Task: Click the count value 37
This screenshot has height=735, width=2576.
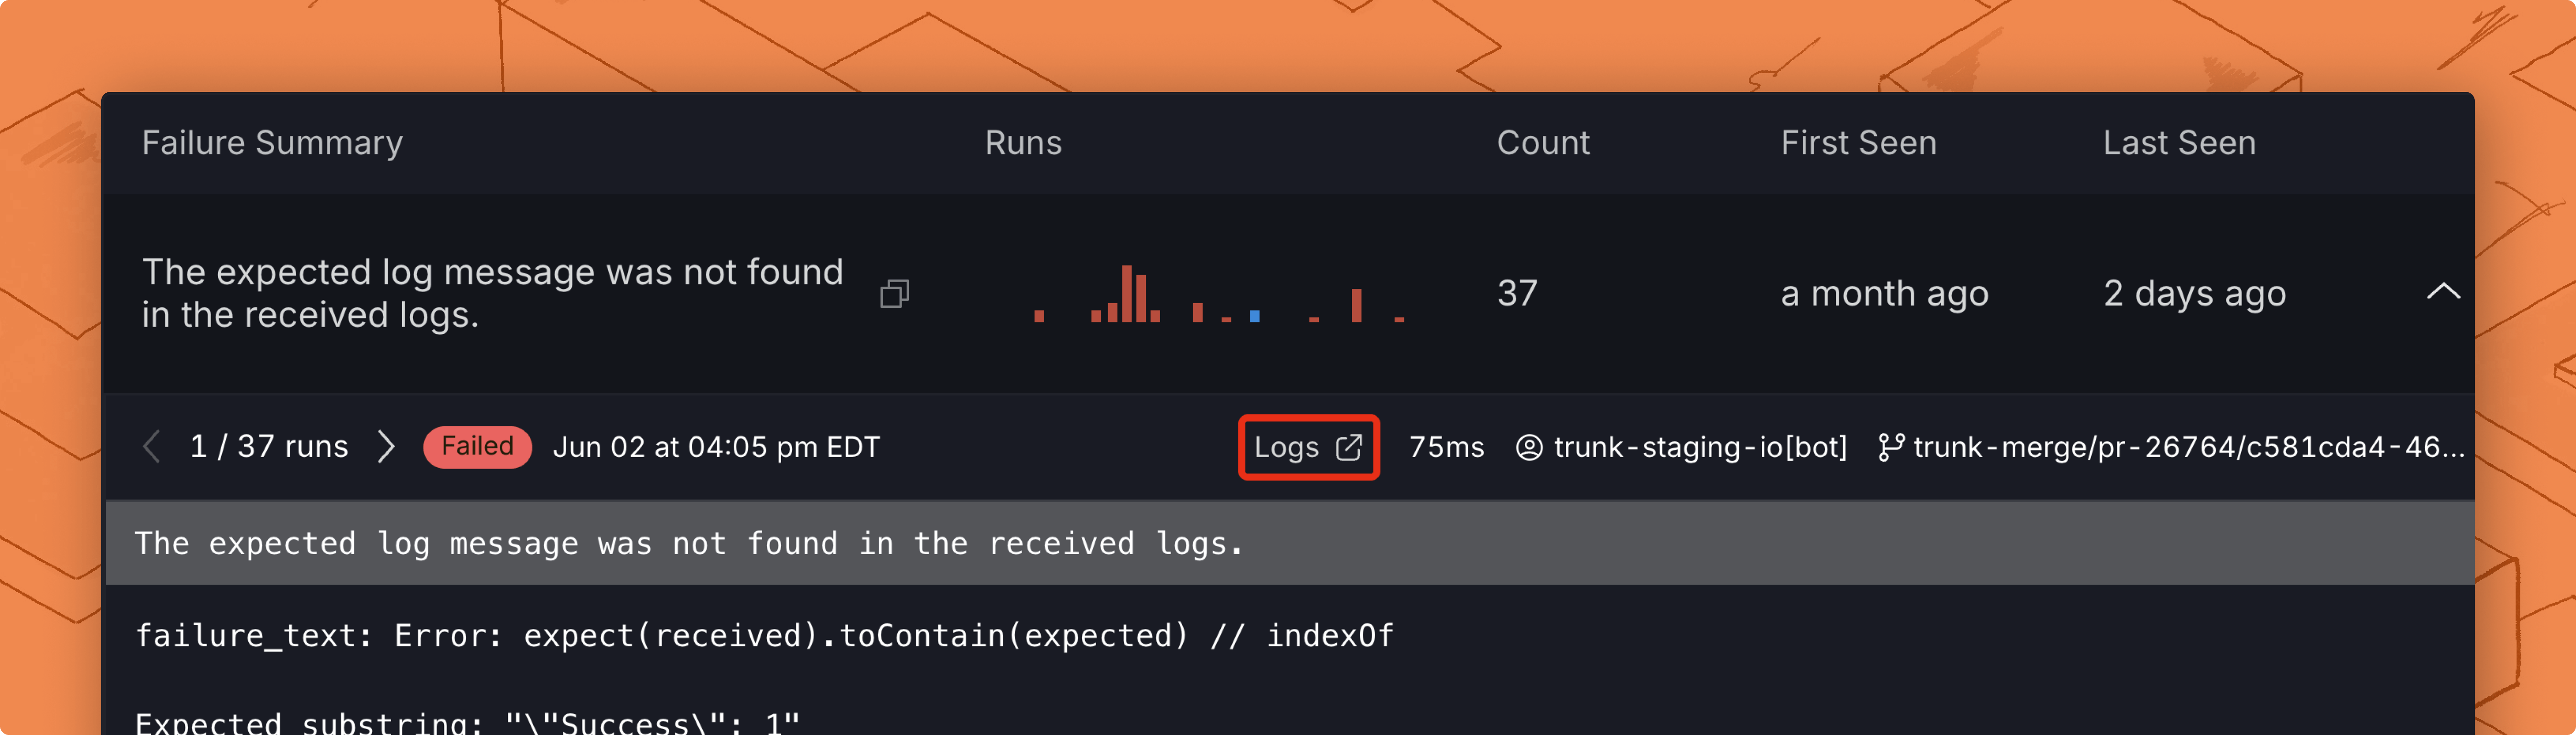Action: tap(1516, 294)
